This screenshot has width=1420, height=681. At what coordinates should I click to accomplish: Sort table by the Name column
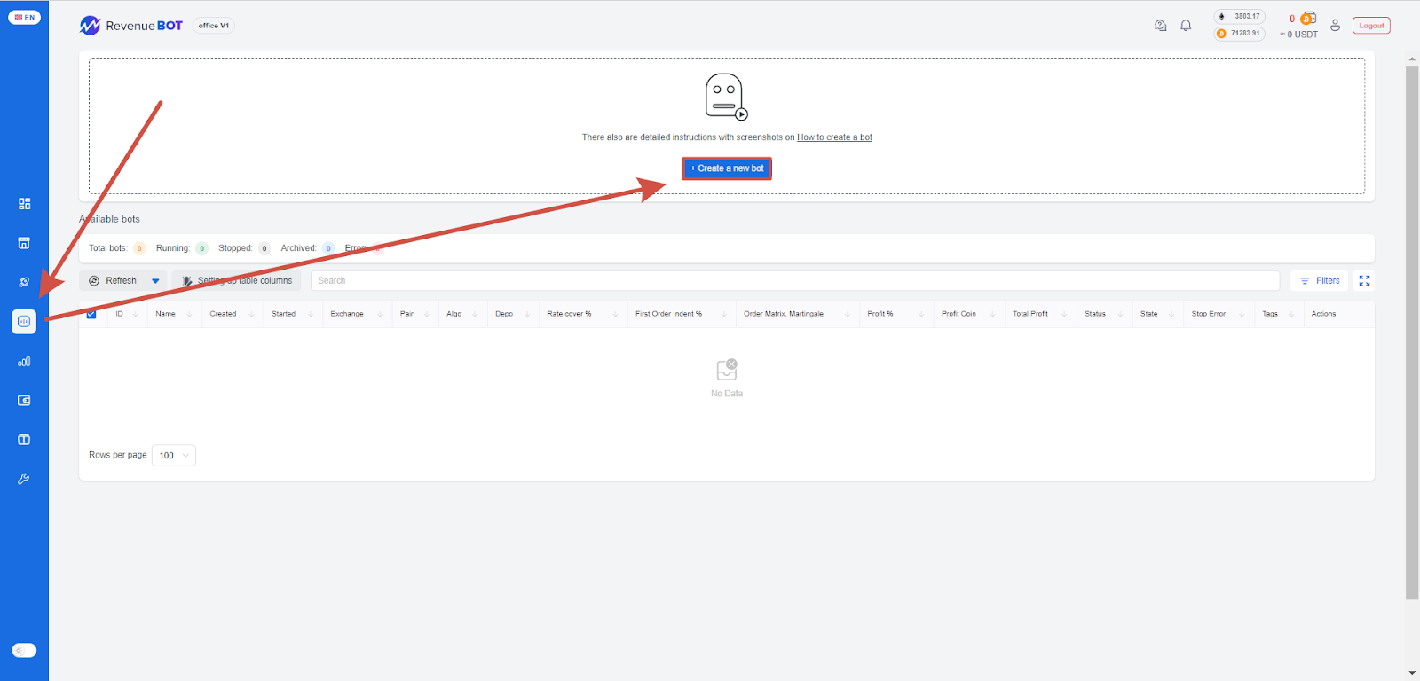coord(166,314)
